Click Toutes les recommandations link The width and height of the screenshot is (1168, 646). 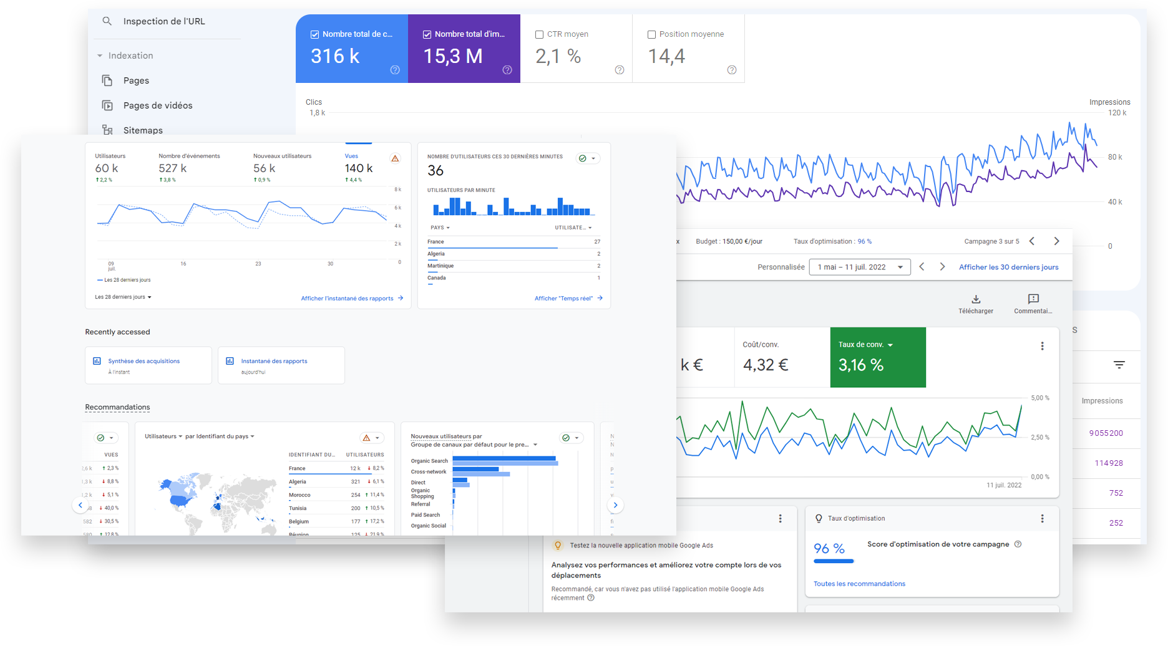(x=859, y=584)
